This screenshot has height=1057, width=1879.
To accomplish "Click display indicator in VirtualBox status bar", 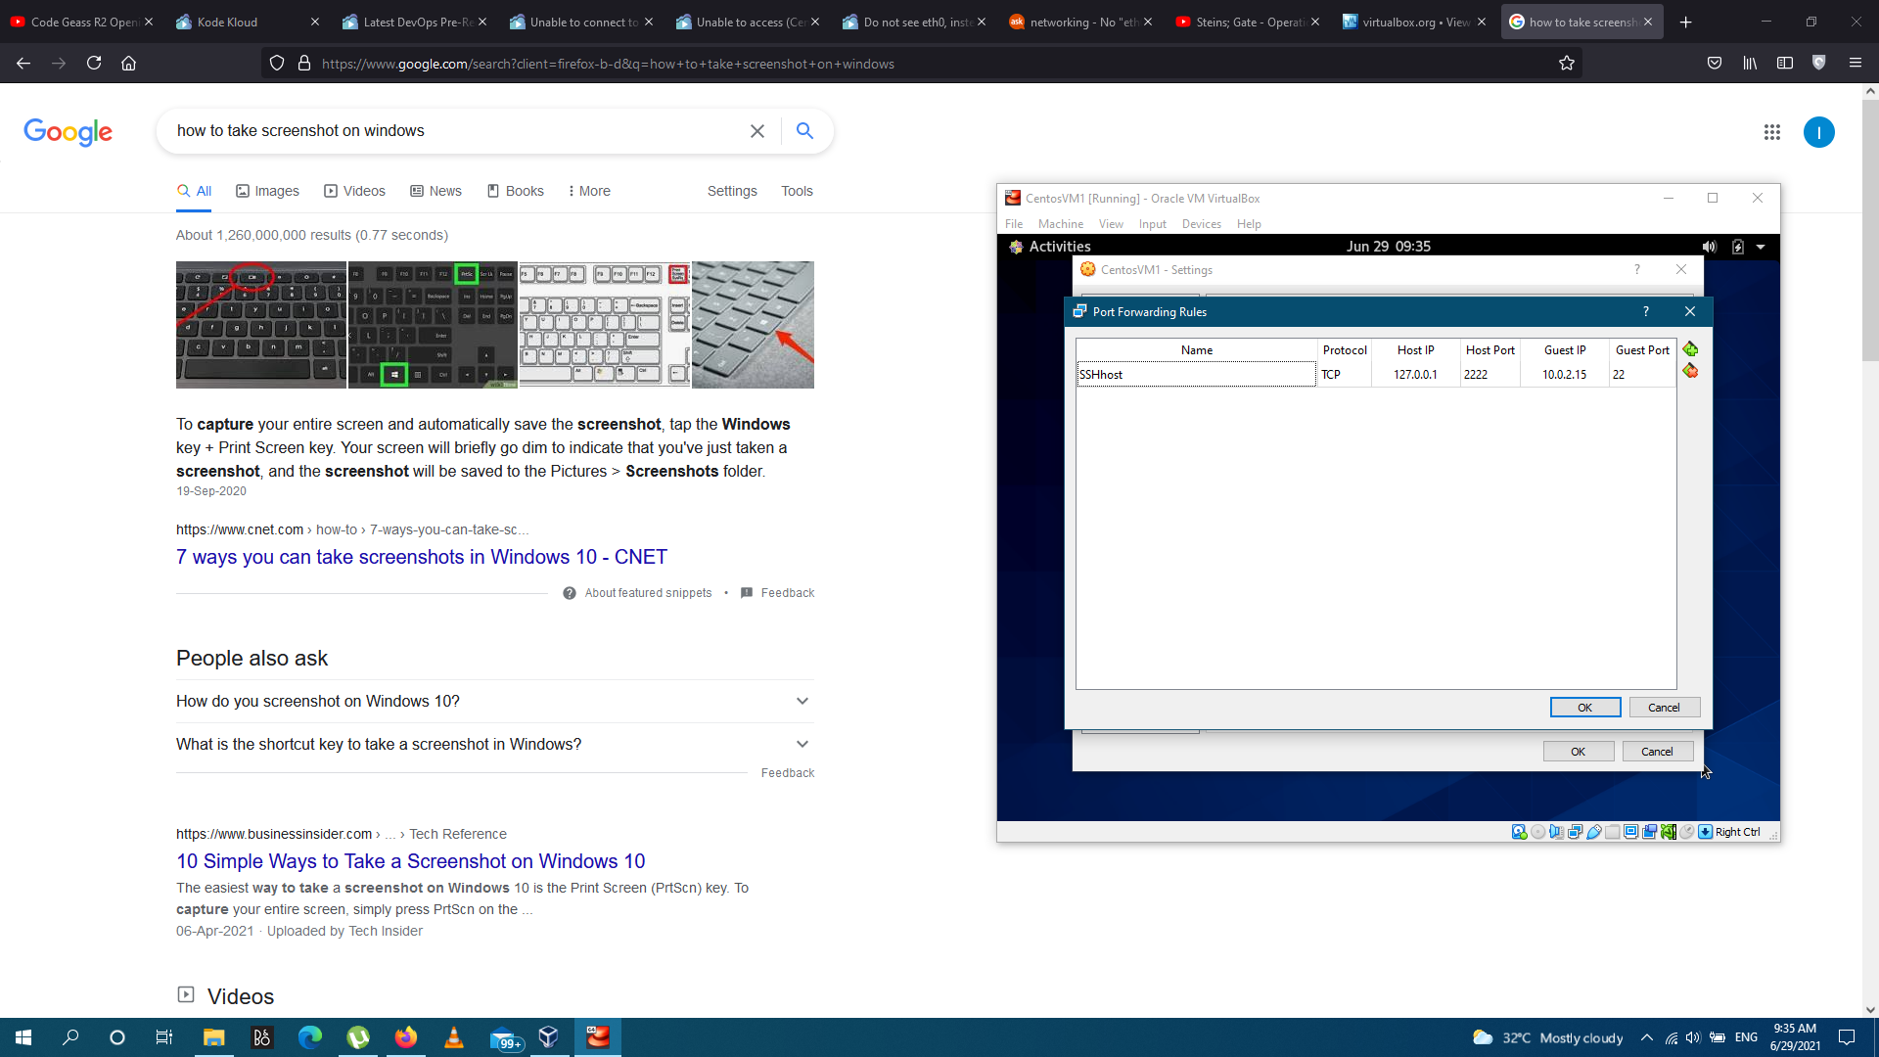I will tap(1630, 832).
